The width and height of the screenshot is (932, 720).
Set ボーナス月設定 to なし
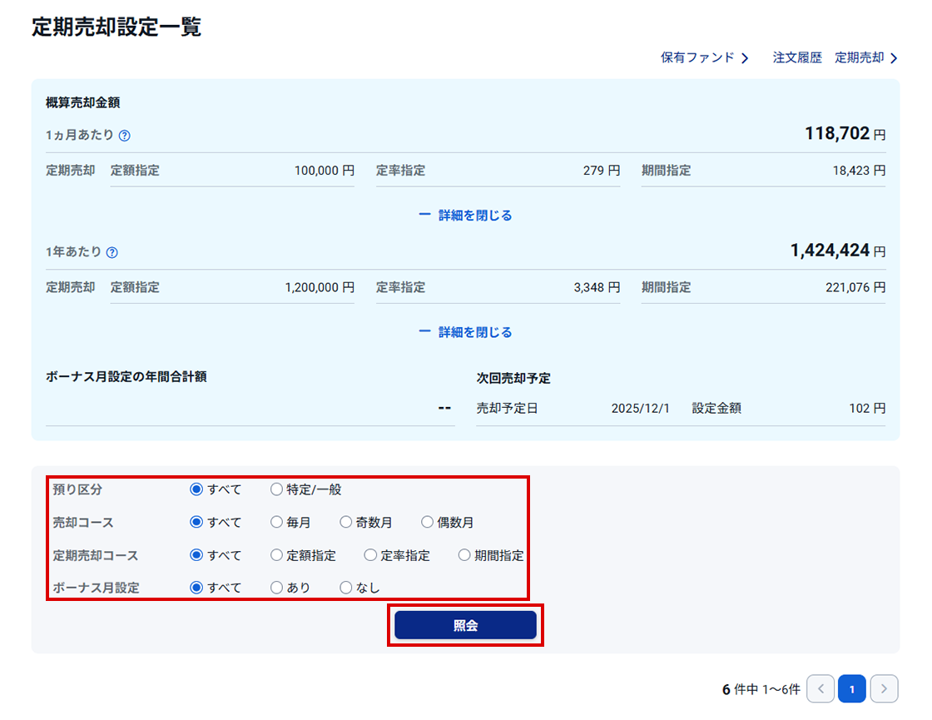click(346, 588)
